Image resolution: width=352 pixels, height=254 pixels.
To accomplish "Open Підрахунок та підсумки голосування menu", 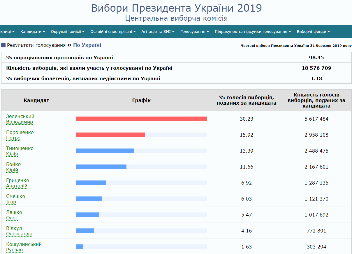I will pos(253,32).
